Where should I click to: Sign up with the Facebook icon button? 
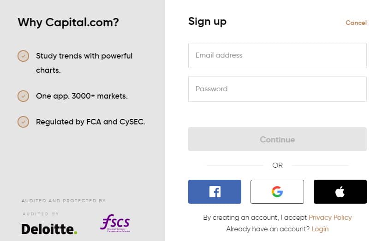click(215, 192)
